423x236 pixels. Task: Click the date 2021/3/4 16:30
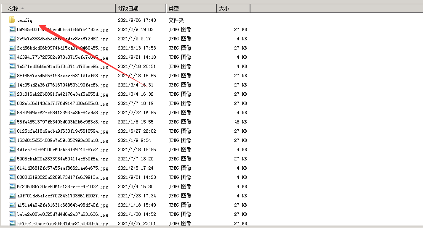point(136,186)
